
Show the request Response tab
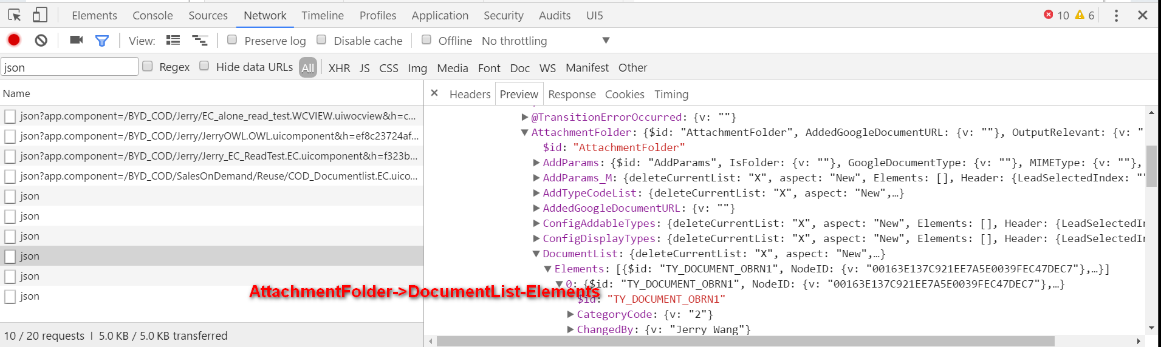coord(572,94)
